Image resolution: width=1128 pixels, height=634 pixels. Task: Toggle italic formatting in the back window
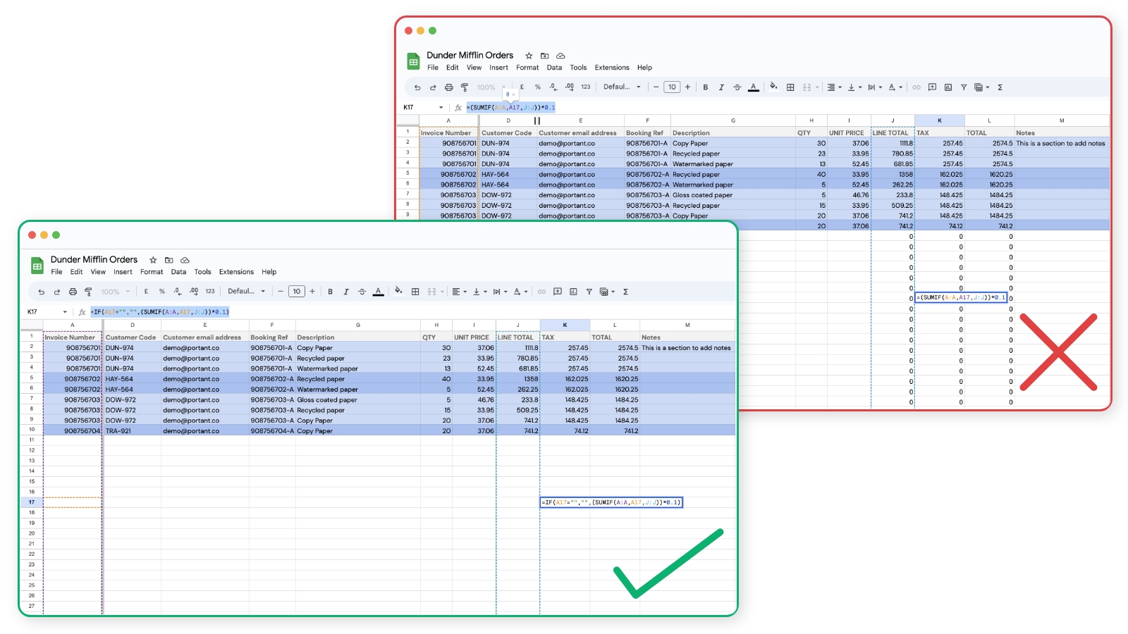point(721,87)
